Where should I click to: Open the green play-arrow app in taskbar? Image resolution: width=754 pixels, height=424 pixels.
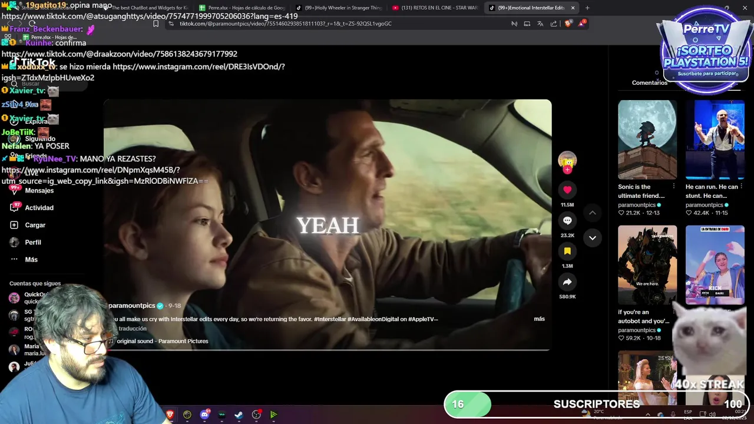point(273,415)
